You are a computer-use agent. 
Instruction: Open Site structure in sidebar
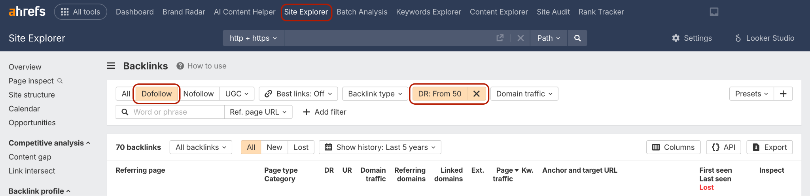[32, 95]
